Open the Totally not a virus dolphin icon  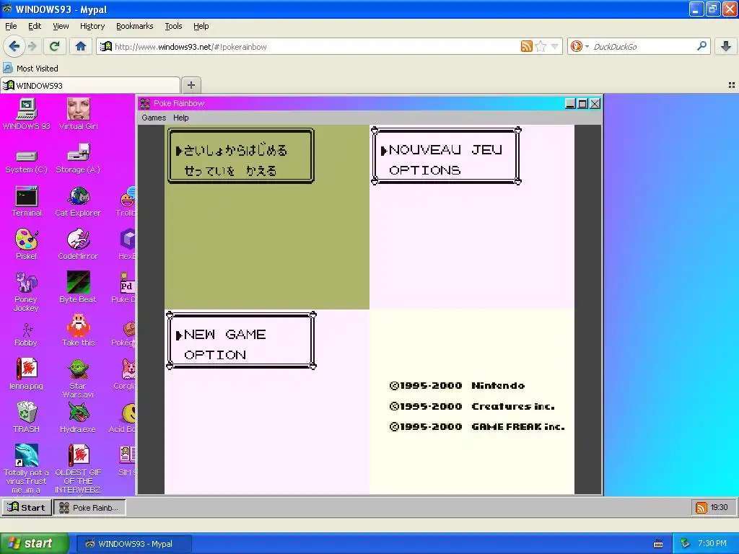[x=27, y=468]
